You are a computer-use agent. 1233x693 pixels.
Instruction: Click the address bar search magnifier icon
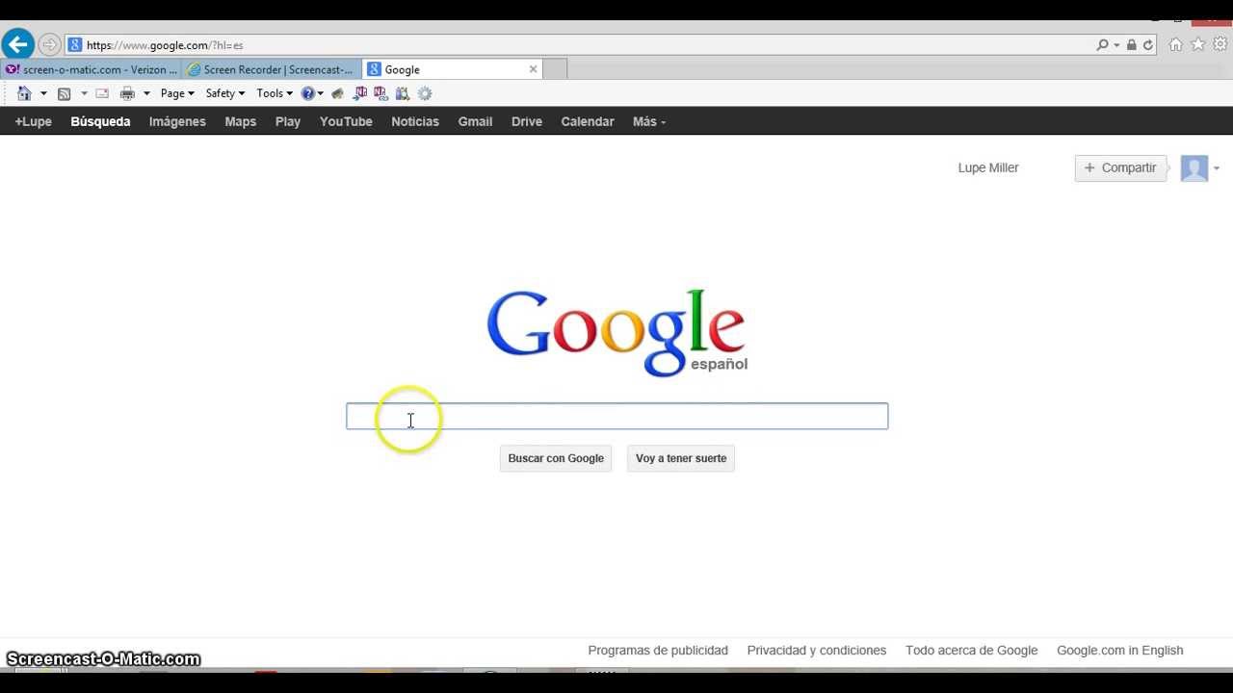coord(1102,45)
